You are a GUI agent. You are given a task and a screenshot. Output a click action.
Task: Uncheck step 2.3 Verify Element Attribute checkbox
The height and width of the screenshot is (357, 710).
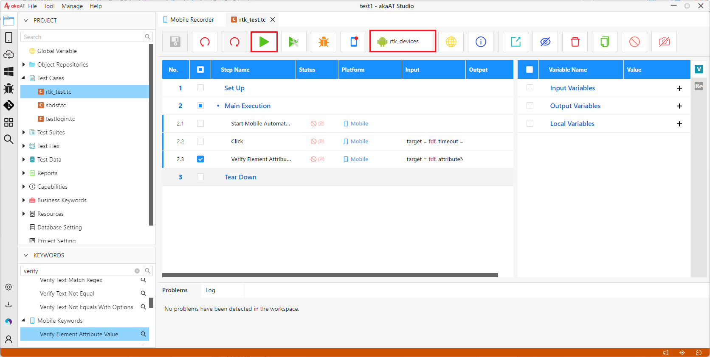[x=200, y=159]
